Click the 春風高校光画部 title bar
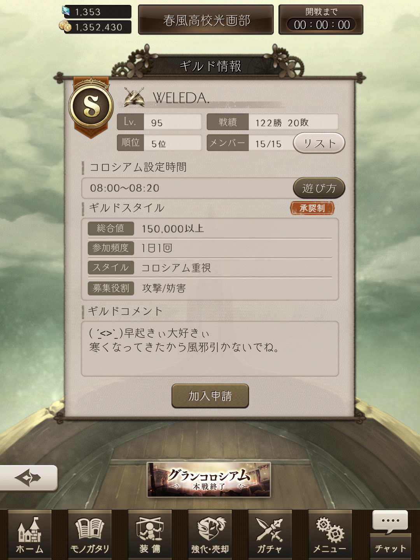The image size is (420, 560). pyautogui.click(x=206, y=20)
